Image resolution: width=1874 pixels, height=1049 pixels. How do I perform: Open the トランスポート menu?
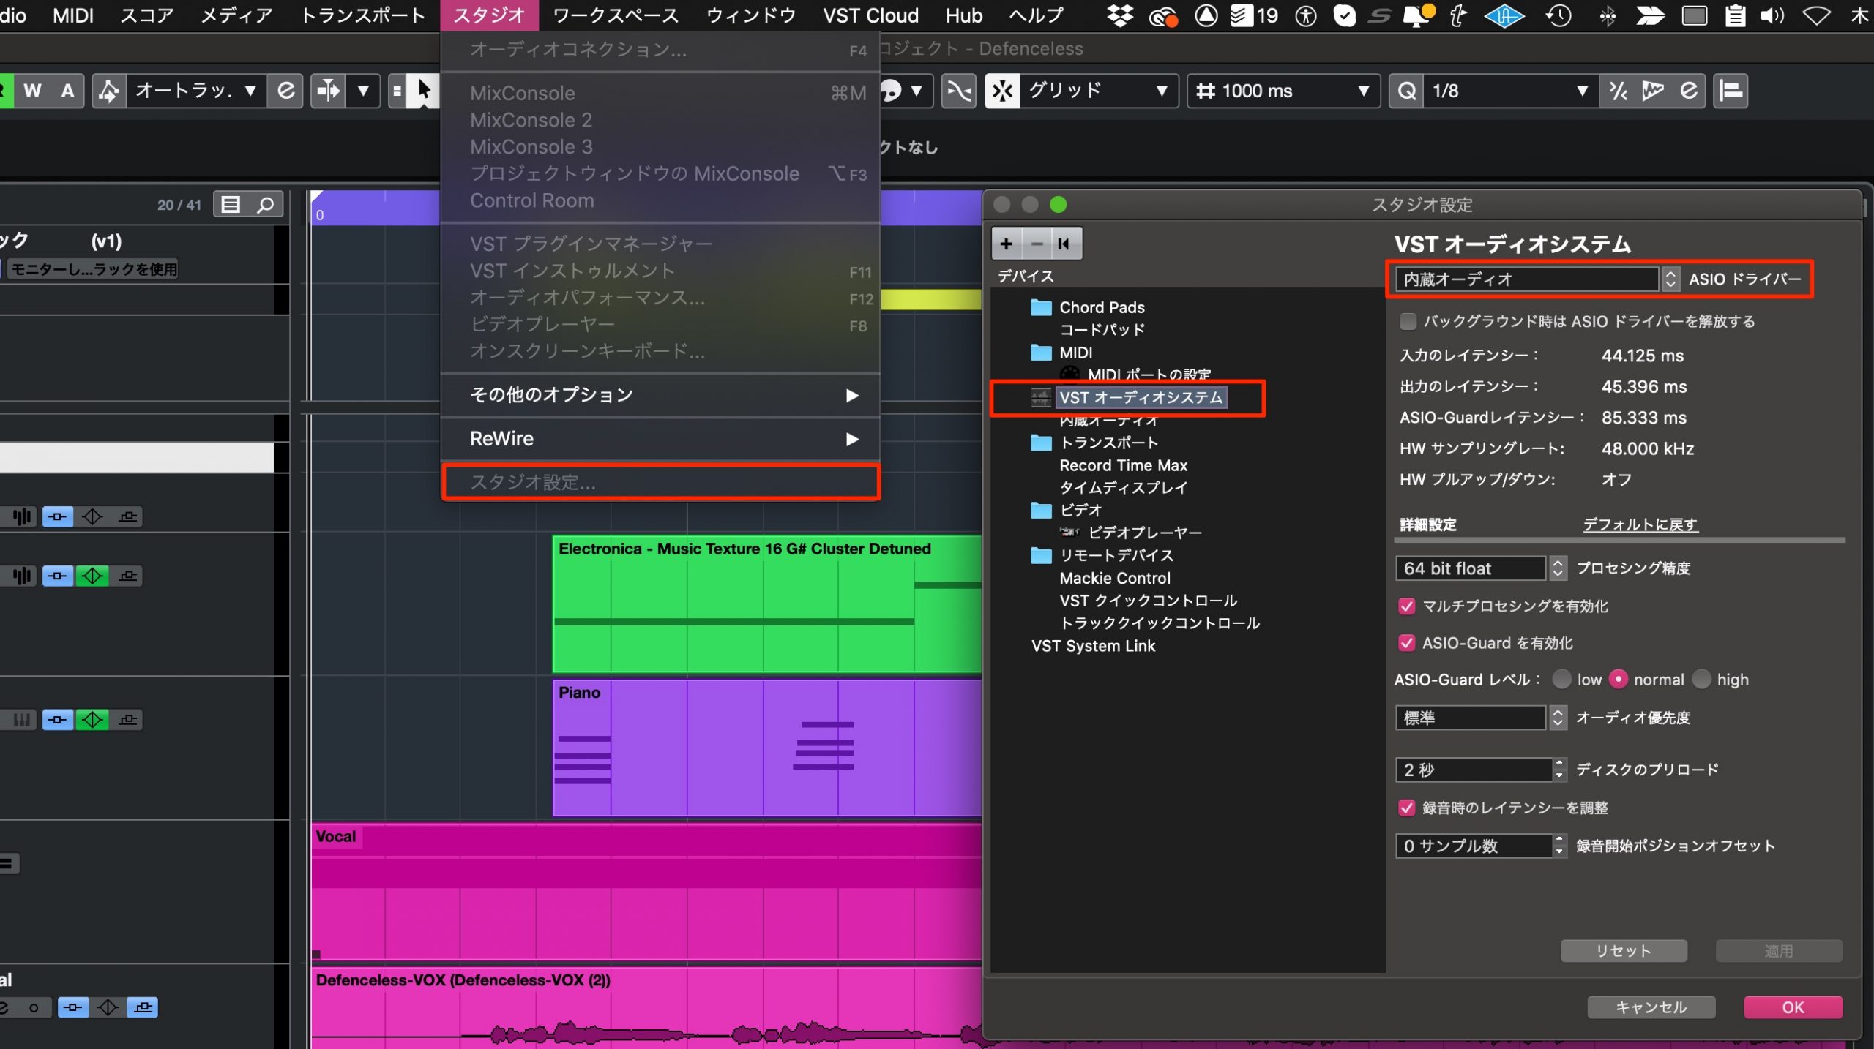363,15
